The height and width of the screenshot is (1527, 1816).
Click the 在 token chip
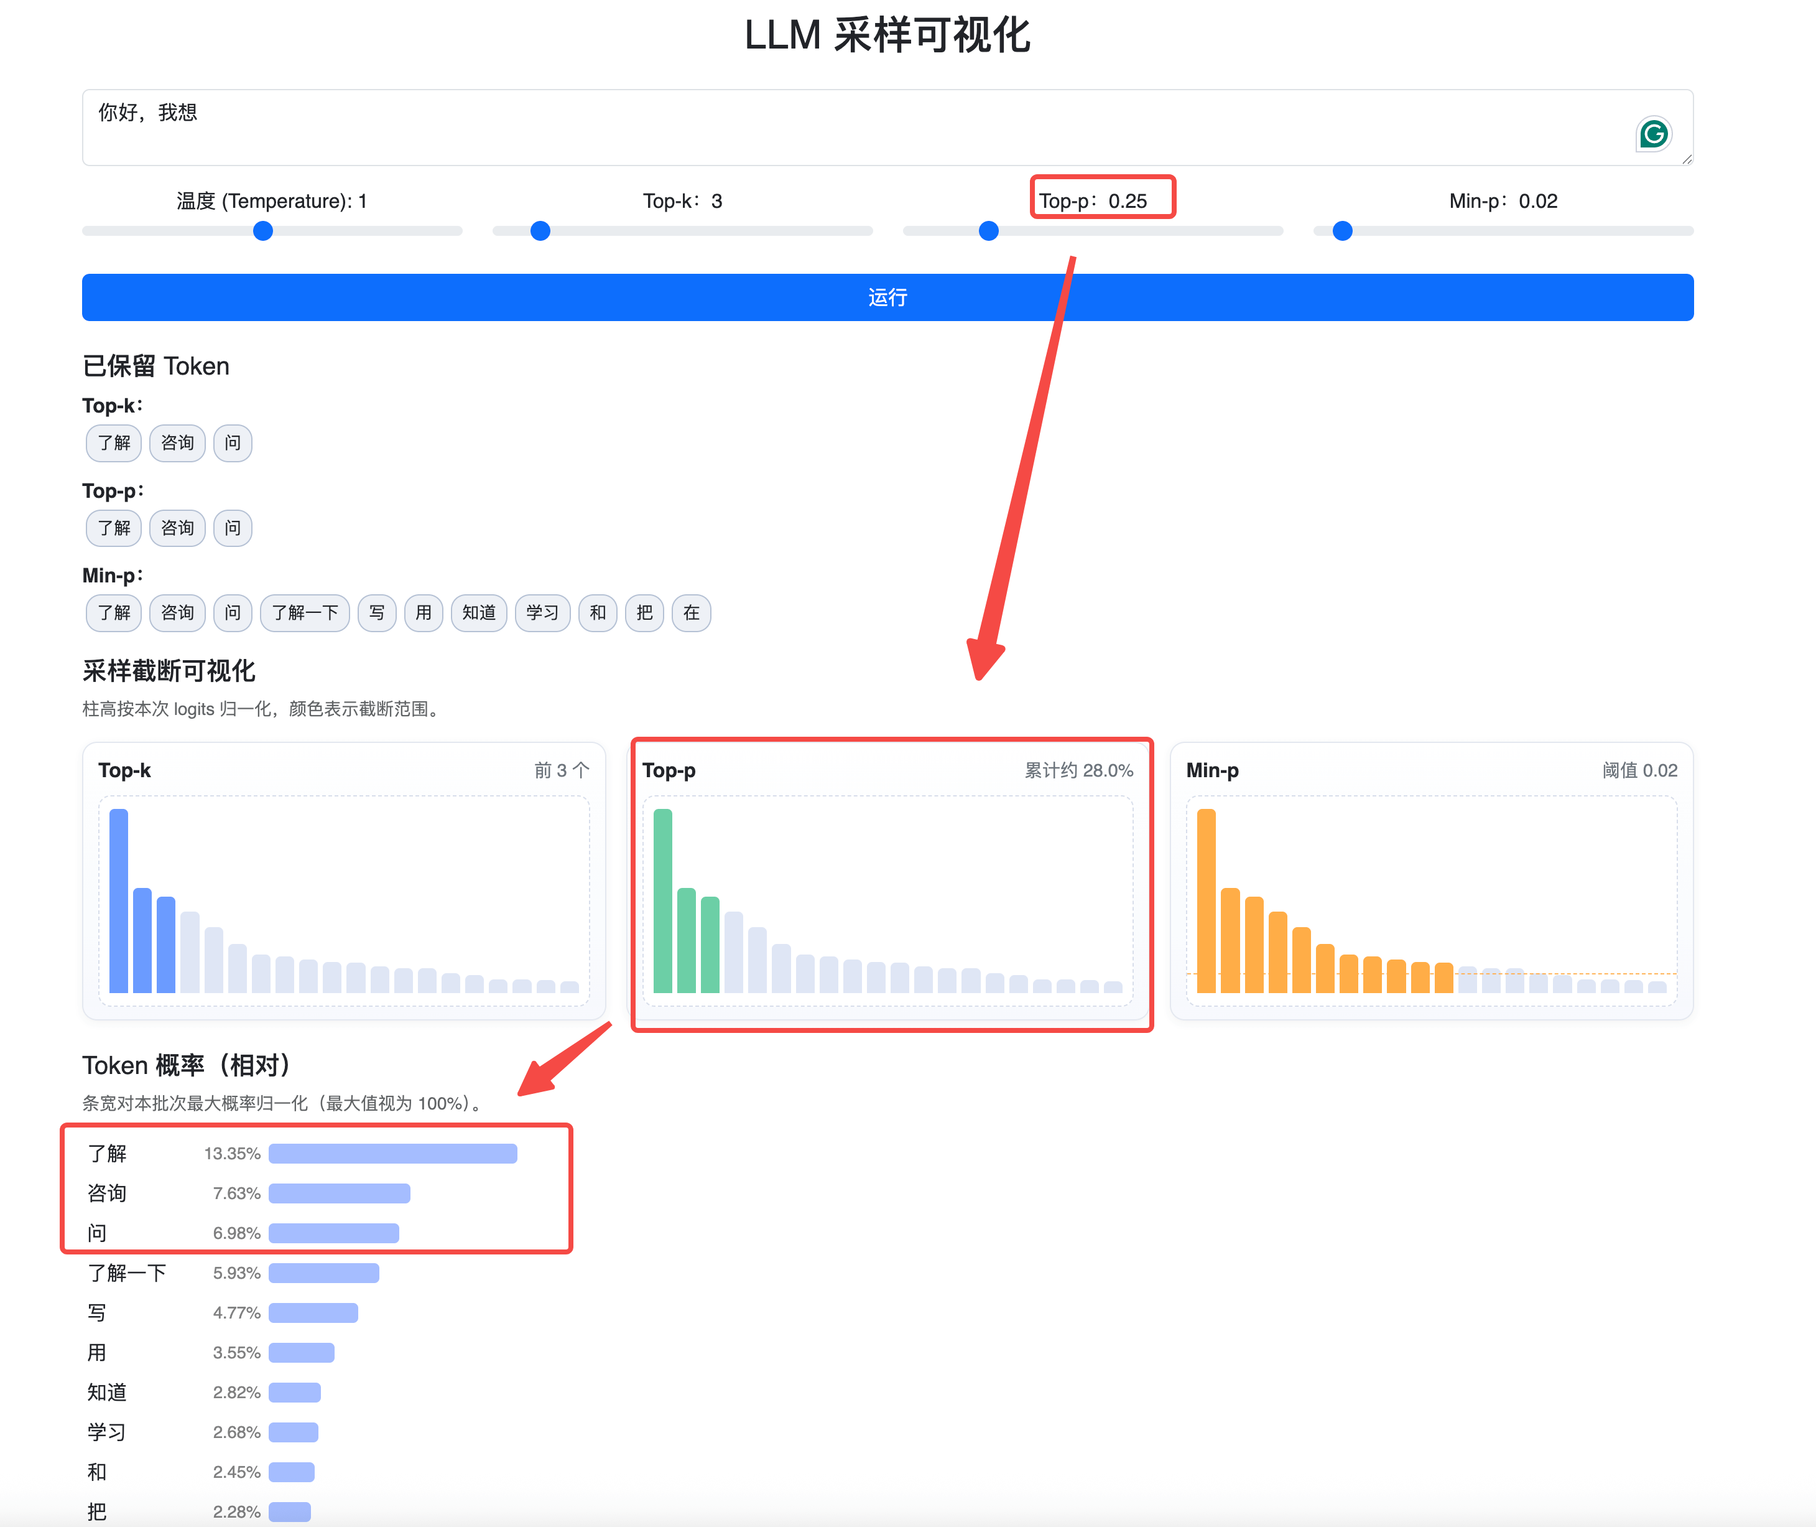click(692, 613)
